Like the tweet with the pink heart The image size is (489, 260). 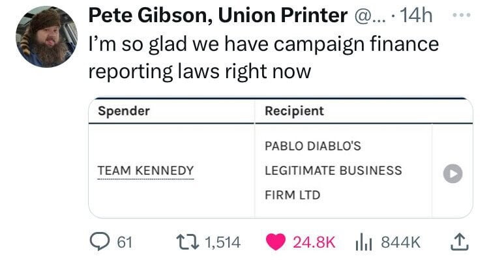tap(276, 242)
